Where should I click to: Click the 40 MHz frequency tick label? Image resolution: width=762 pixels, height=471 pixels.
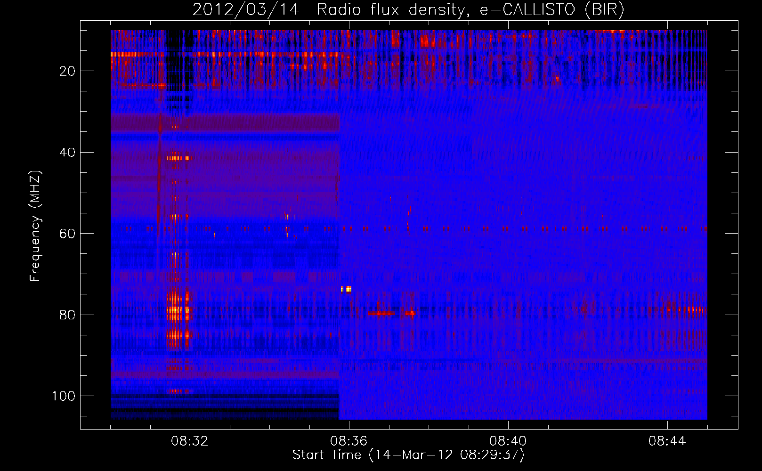(67, 153)
